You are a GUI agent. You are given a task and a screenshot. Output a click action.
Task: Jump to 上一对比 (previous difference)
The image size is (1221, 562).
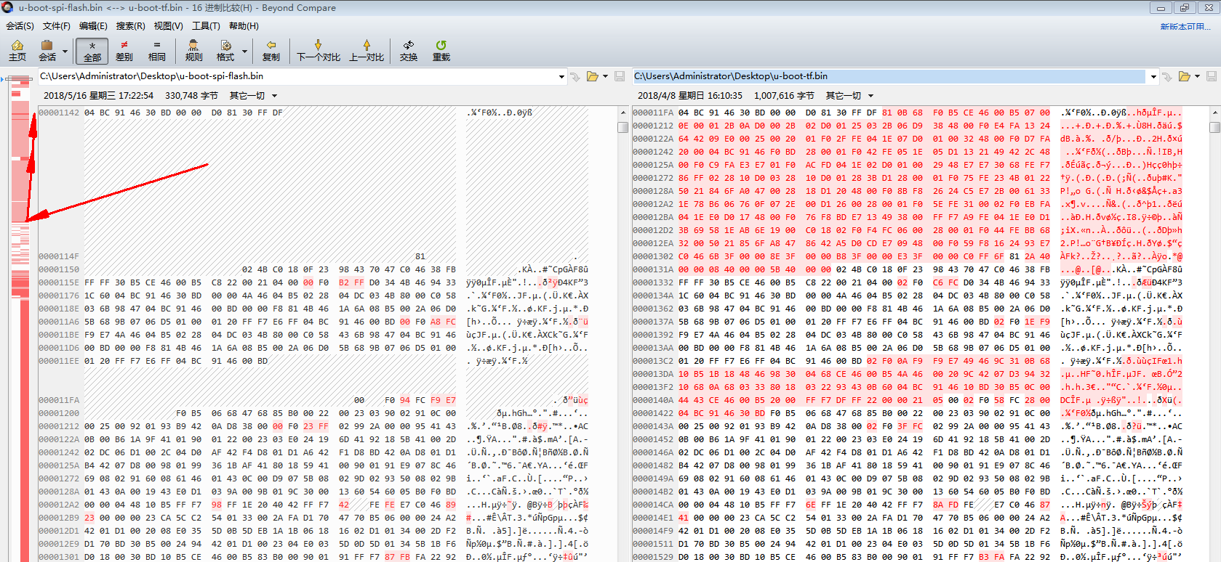click(x=367, y=50)
